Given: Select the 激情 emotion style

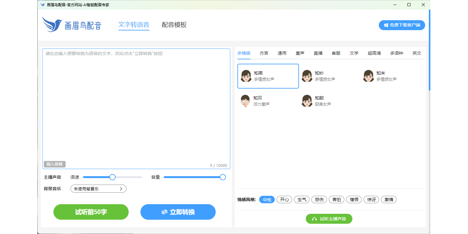Looking at the screenshot, I should coord(389,200).
